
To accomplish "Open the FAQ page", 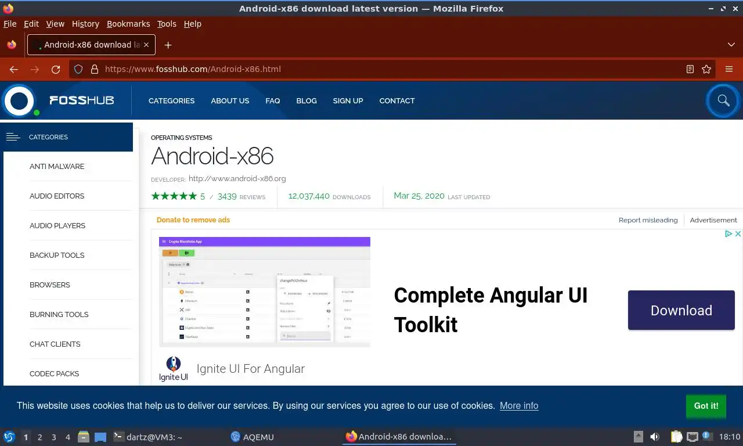I will (x=273, y=100).
